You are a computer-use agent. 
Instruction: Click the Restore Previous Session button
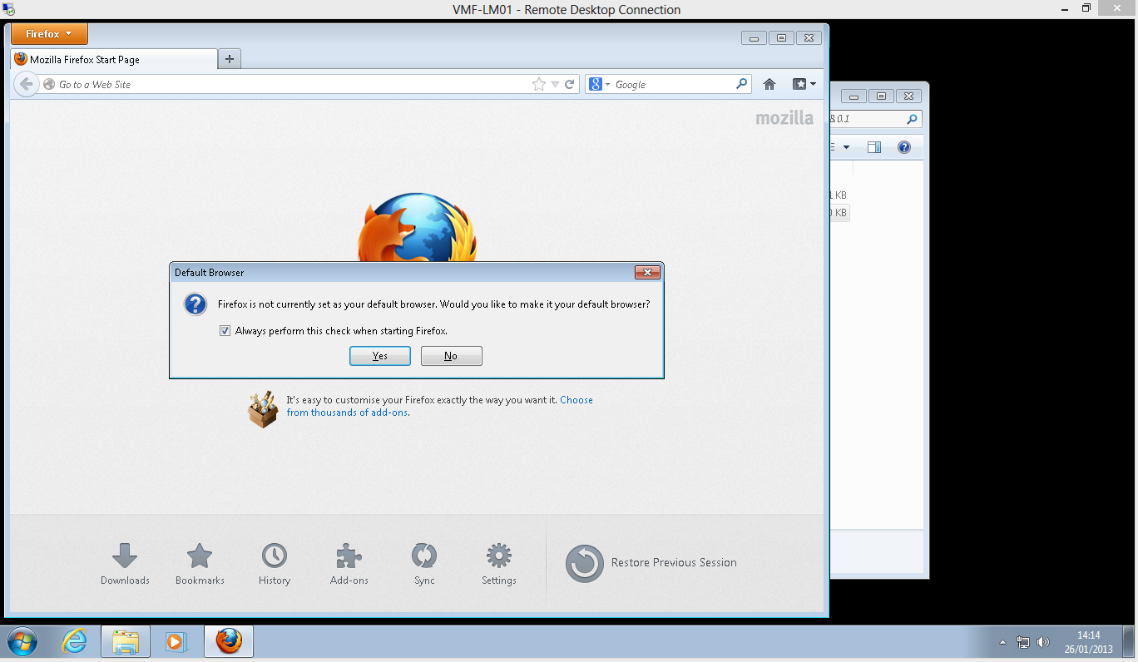click(x=651, y=563)
